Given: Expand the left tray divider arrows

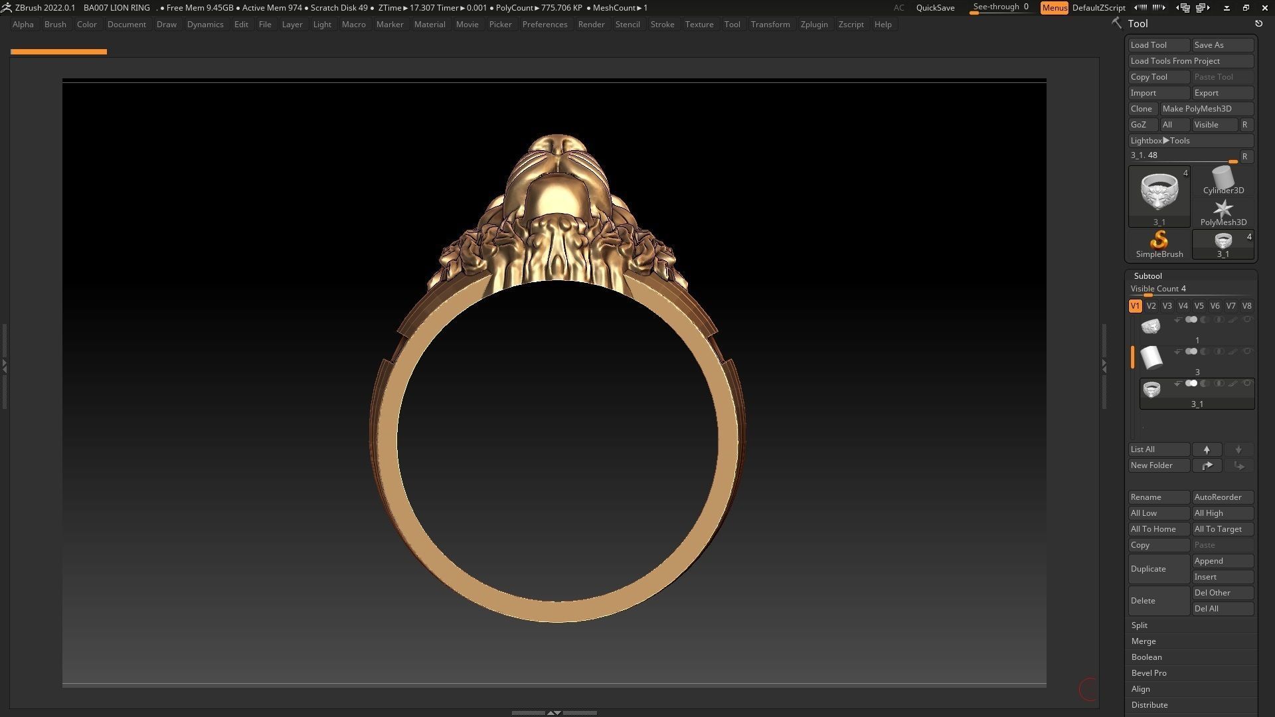Looking at the screenshot, I should pos(4,365).
